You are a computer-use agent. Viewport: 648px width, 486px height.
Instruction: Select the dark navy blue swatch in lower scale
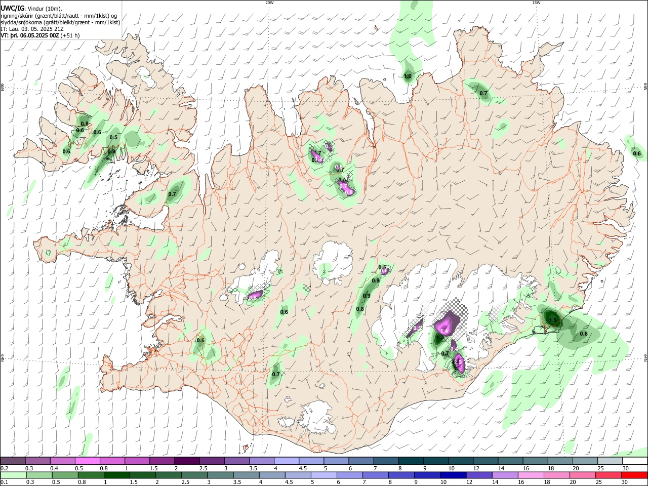(453, 475)
